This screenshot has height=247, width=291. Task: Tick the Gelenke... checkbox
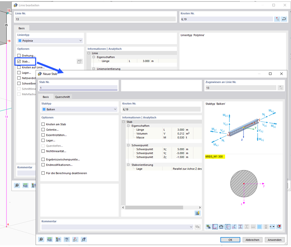click(x=43, y=129)
